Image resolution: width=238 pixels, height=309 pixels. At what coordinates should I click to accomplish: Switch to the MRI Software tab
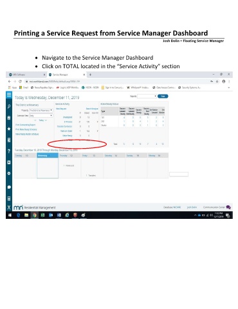tap(26, 75)
